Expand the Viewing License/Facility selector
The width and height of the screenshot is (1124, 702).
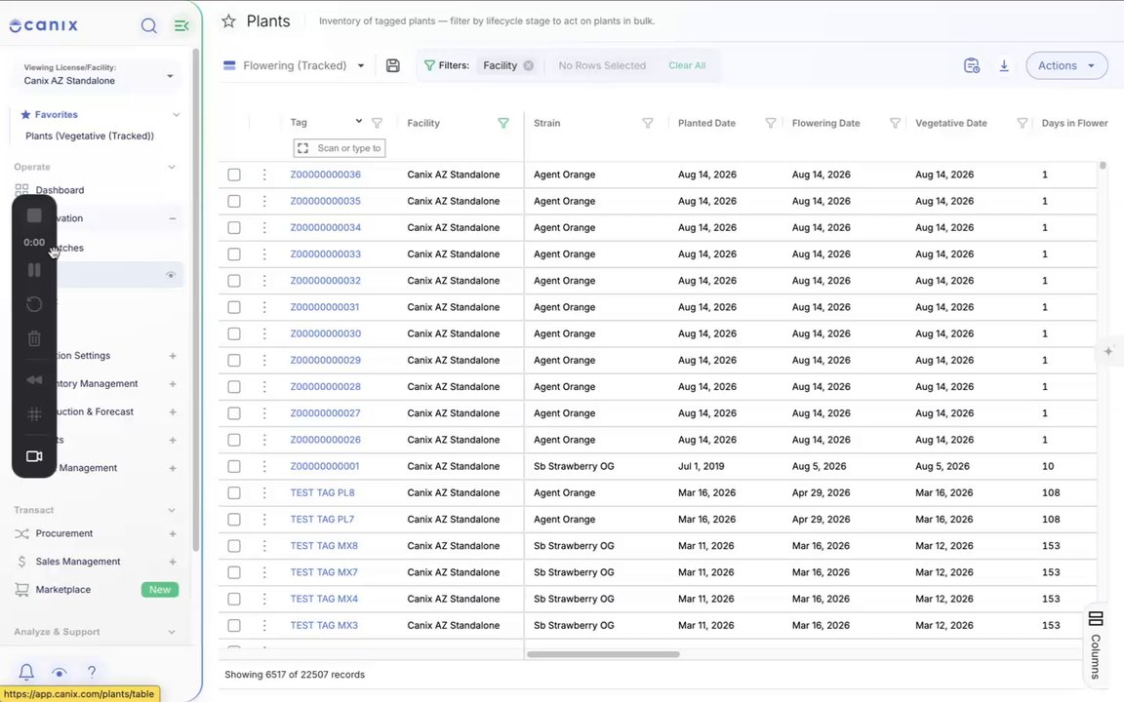pos(97,74)
